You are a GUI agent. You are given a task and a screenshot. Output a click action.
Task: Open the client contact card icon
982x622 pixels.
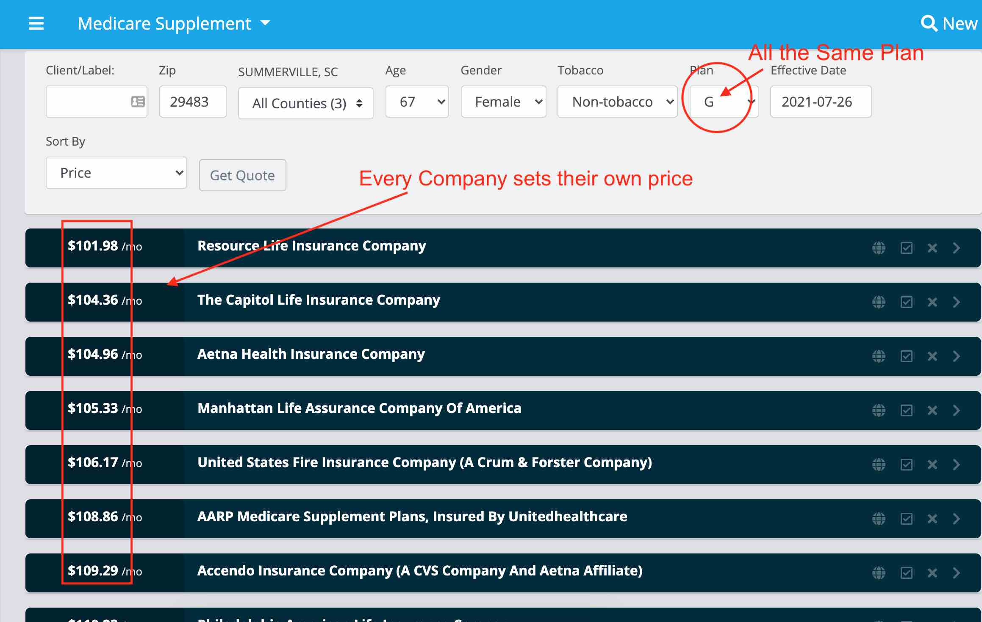[x=138, y=102]
